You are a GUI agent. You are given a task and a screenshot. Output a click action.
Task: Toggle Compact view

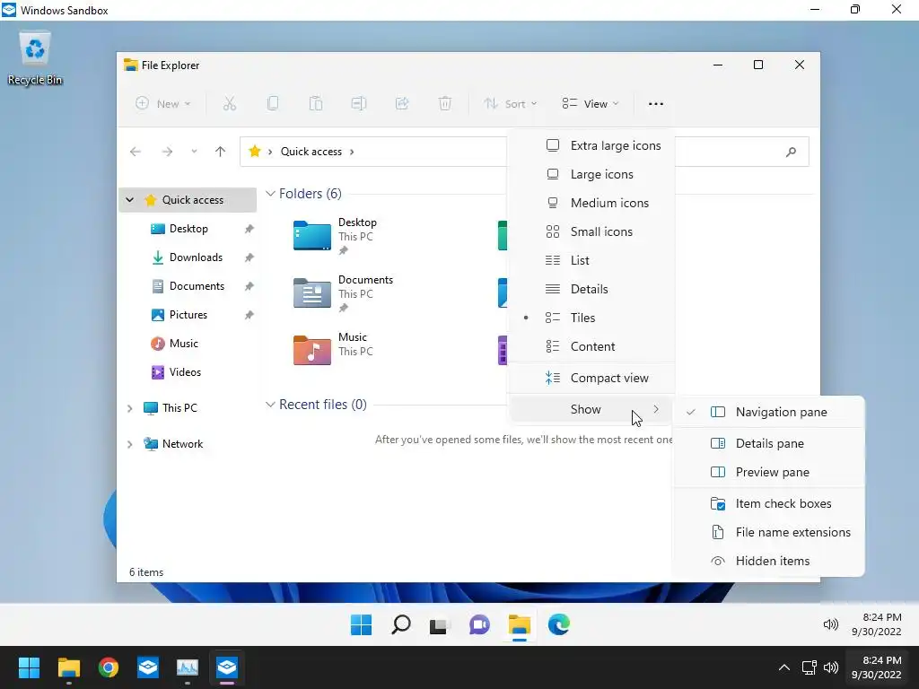click(x=591, y=378)
